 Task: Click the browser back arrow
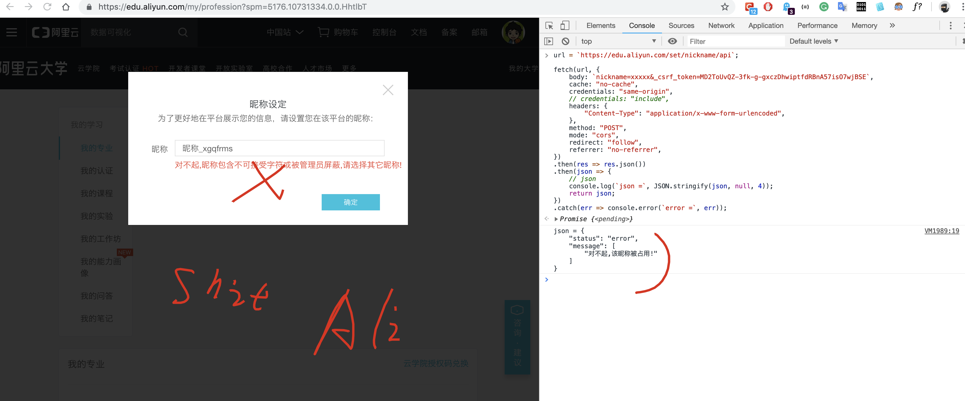10,7
